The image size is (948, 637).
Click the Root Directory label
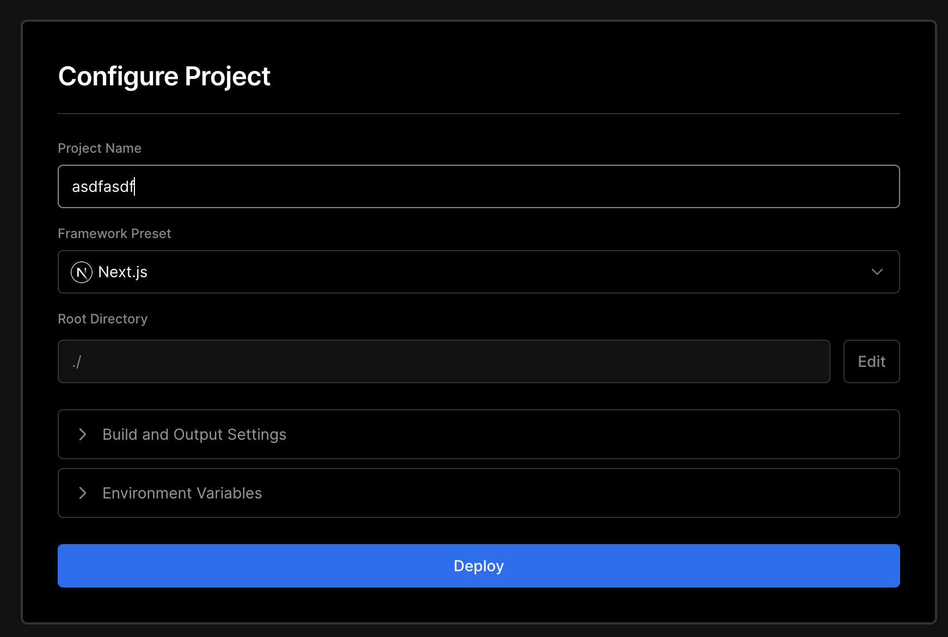coord(102,318)
